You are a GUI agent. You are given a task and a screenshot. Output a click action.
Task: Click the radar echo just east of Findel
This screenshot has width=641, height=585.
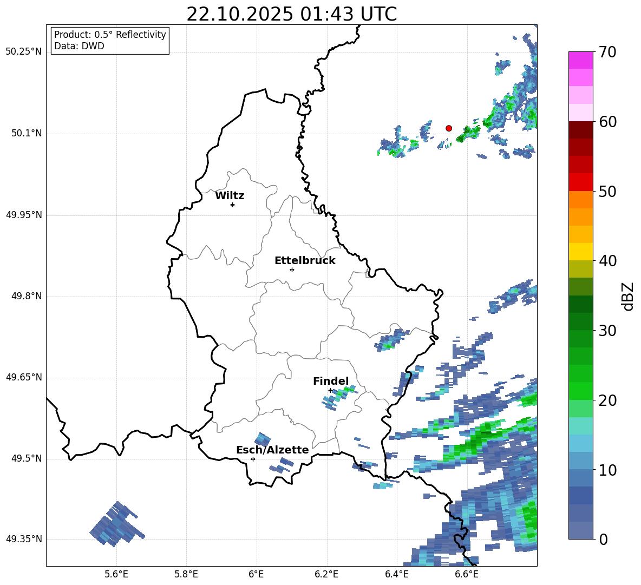339,398
